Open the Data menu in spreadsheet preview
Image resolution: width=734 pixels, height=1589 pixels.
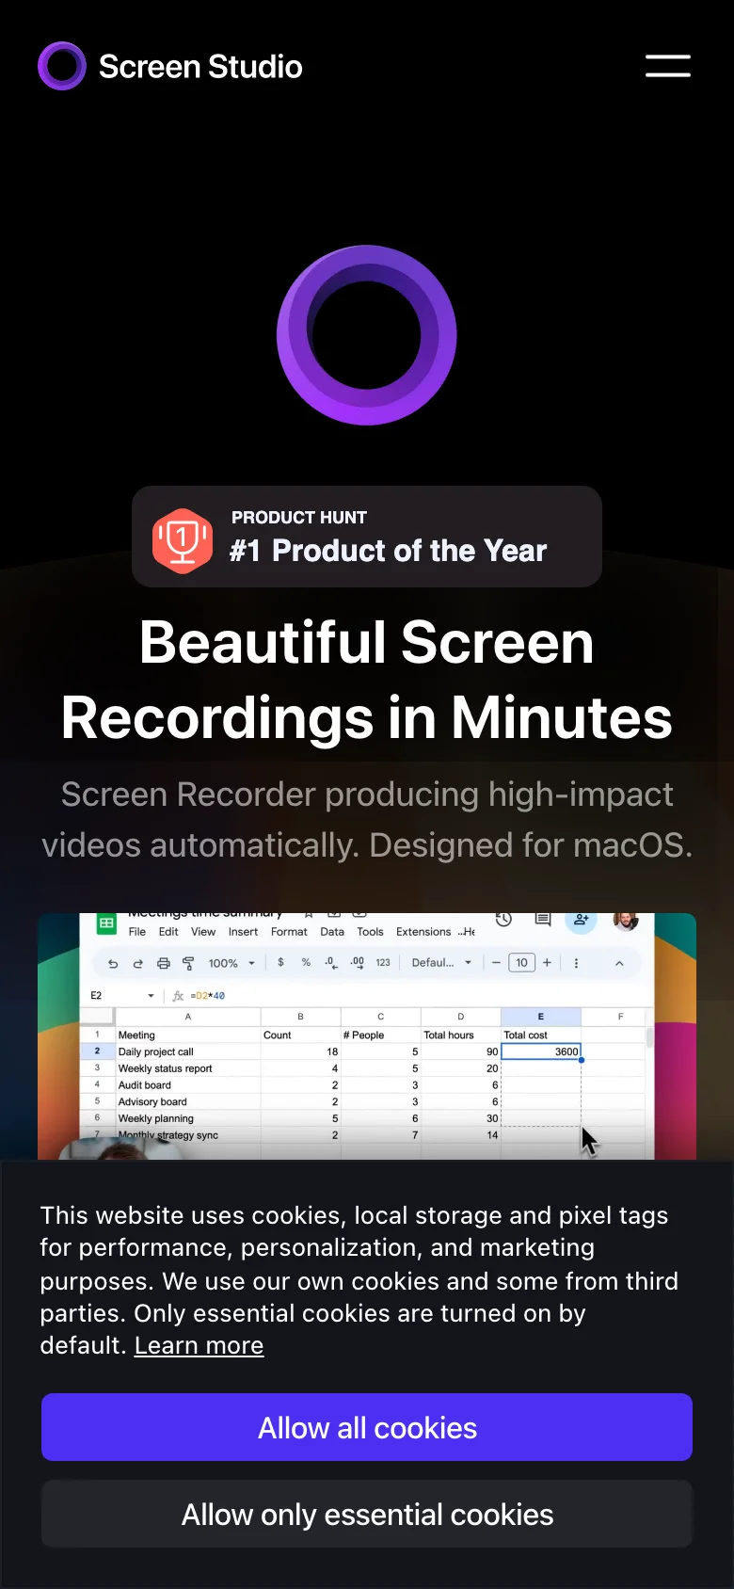tap(332, 932)
